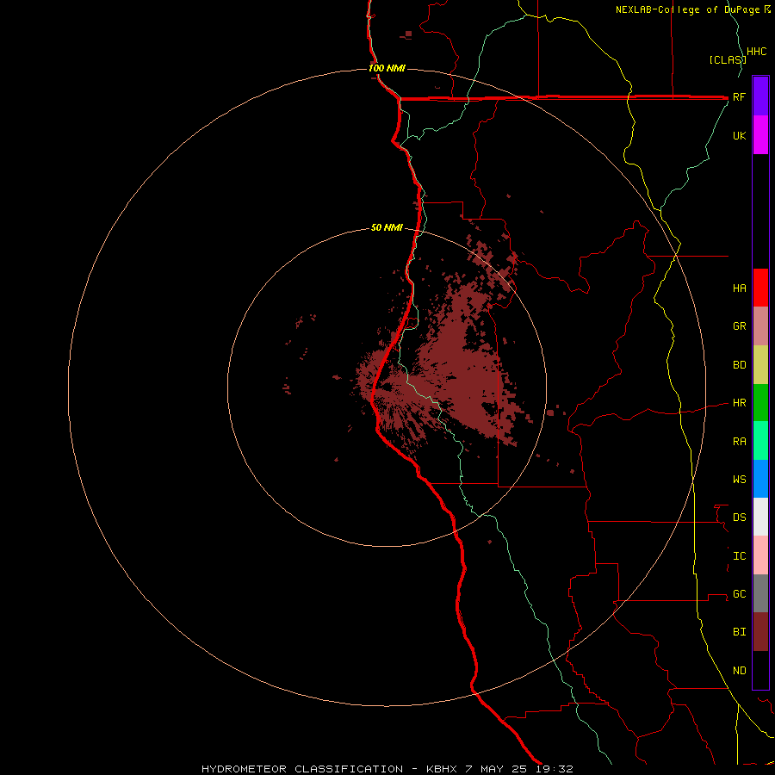Image resolution: width=775 pixels, height=775 pixels.
Task: Click the "50 NMI" range ring label
Action: [x=387, y=227]
